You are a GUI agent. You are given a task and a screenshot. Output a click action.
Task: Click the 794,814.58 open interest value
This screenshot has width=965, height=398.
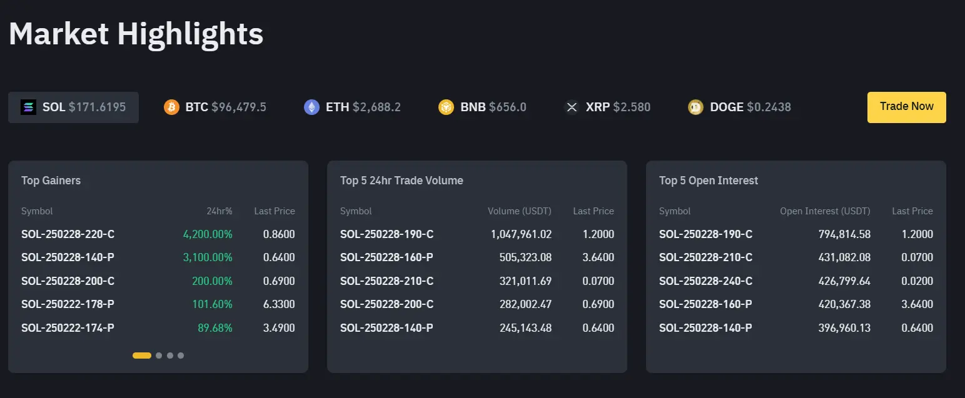[x=844, y=234]
